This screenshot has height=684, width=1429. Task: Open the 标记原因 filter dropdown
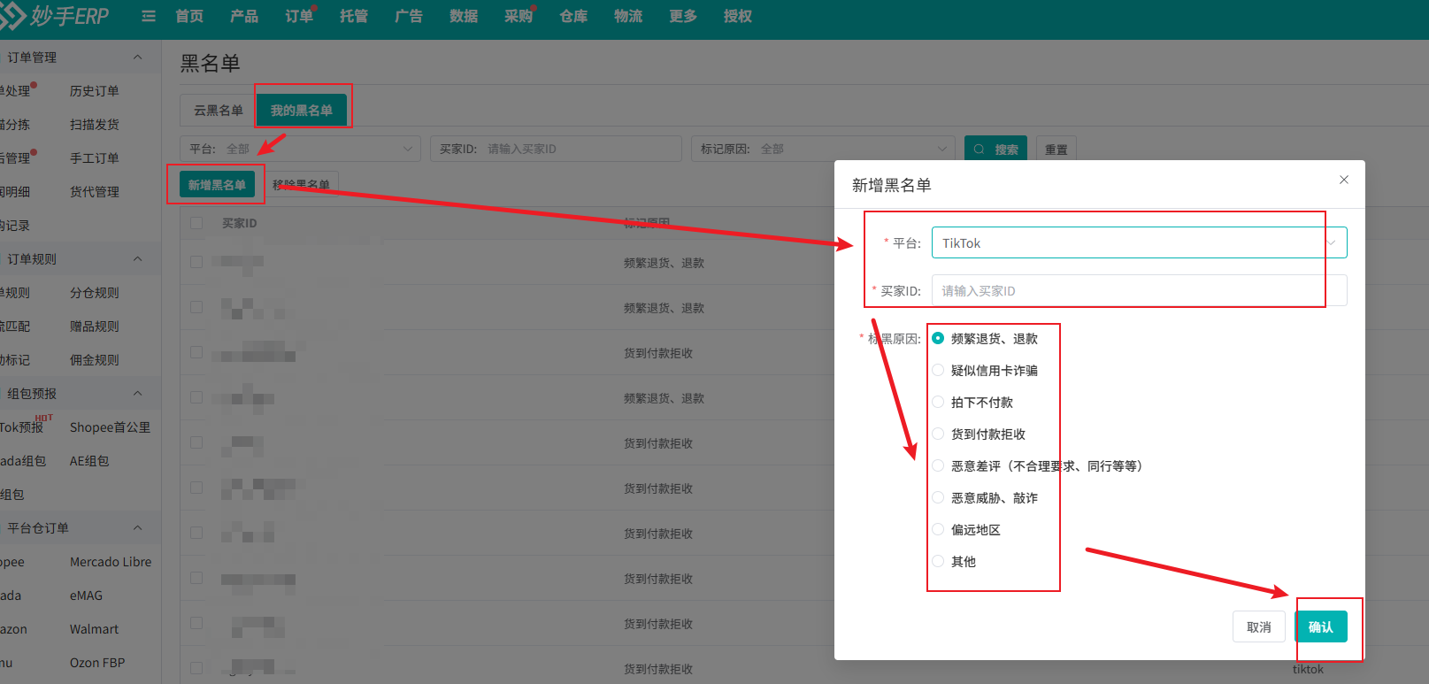pos(823,149)
